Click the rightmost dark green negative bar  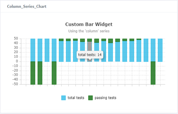click(x=153, y=73)
